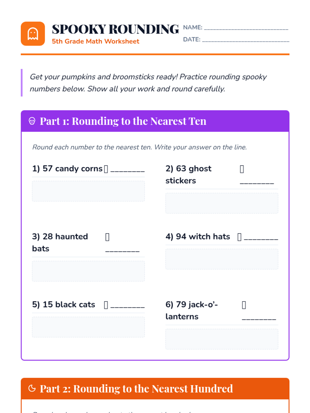Viewport: 310px width, 413px height.
Task: Click the arrow symbol beside 28 haunted bats
Action: pyautogui.click(x=107, y=237)
